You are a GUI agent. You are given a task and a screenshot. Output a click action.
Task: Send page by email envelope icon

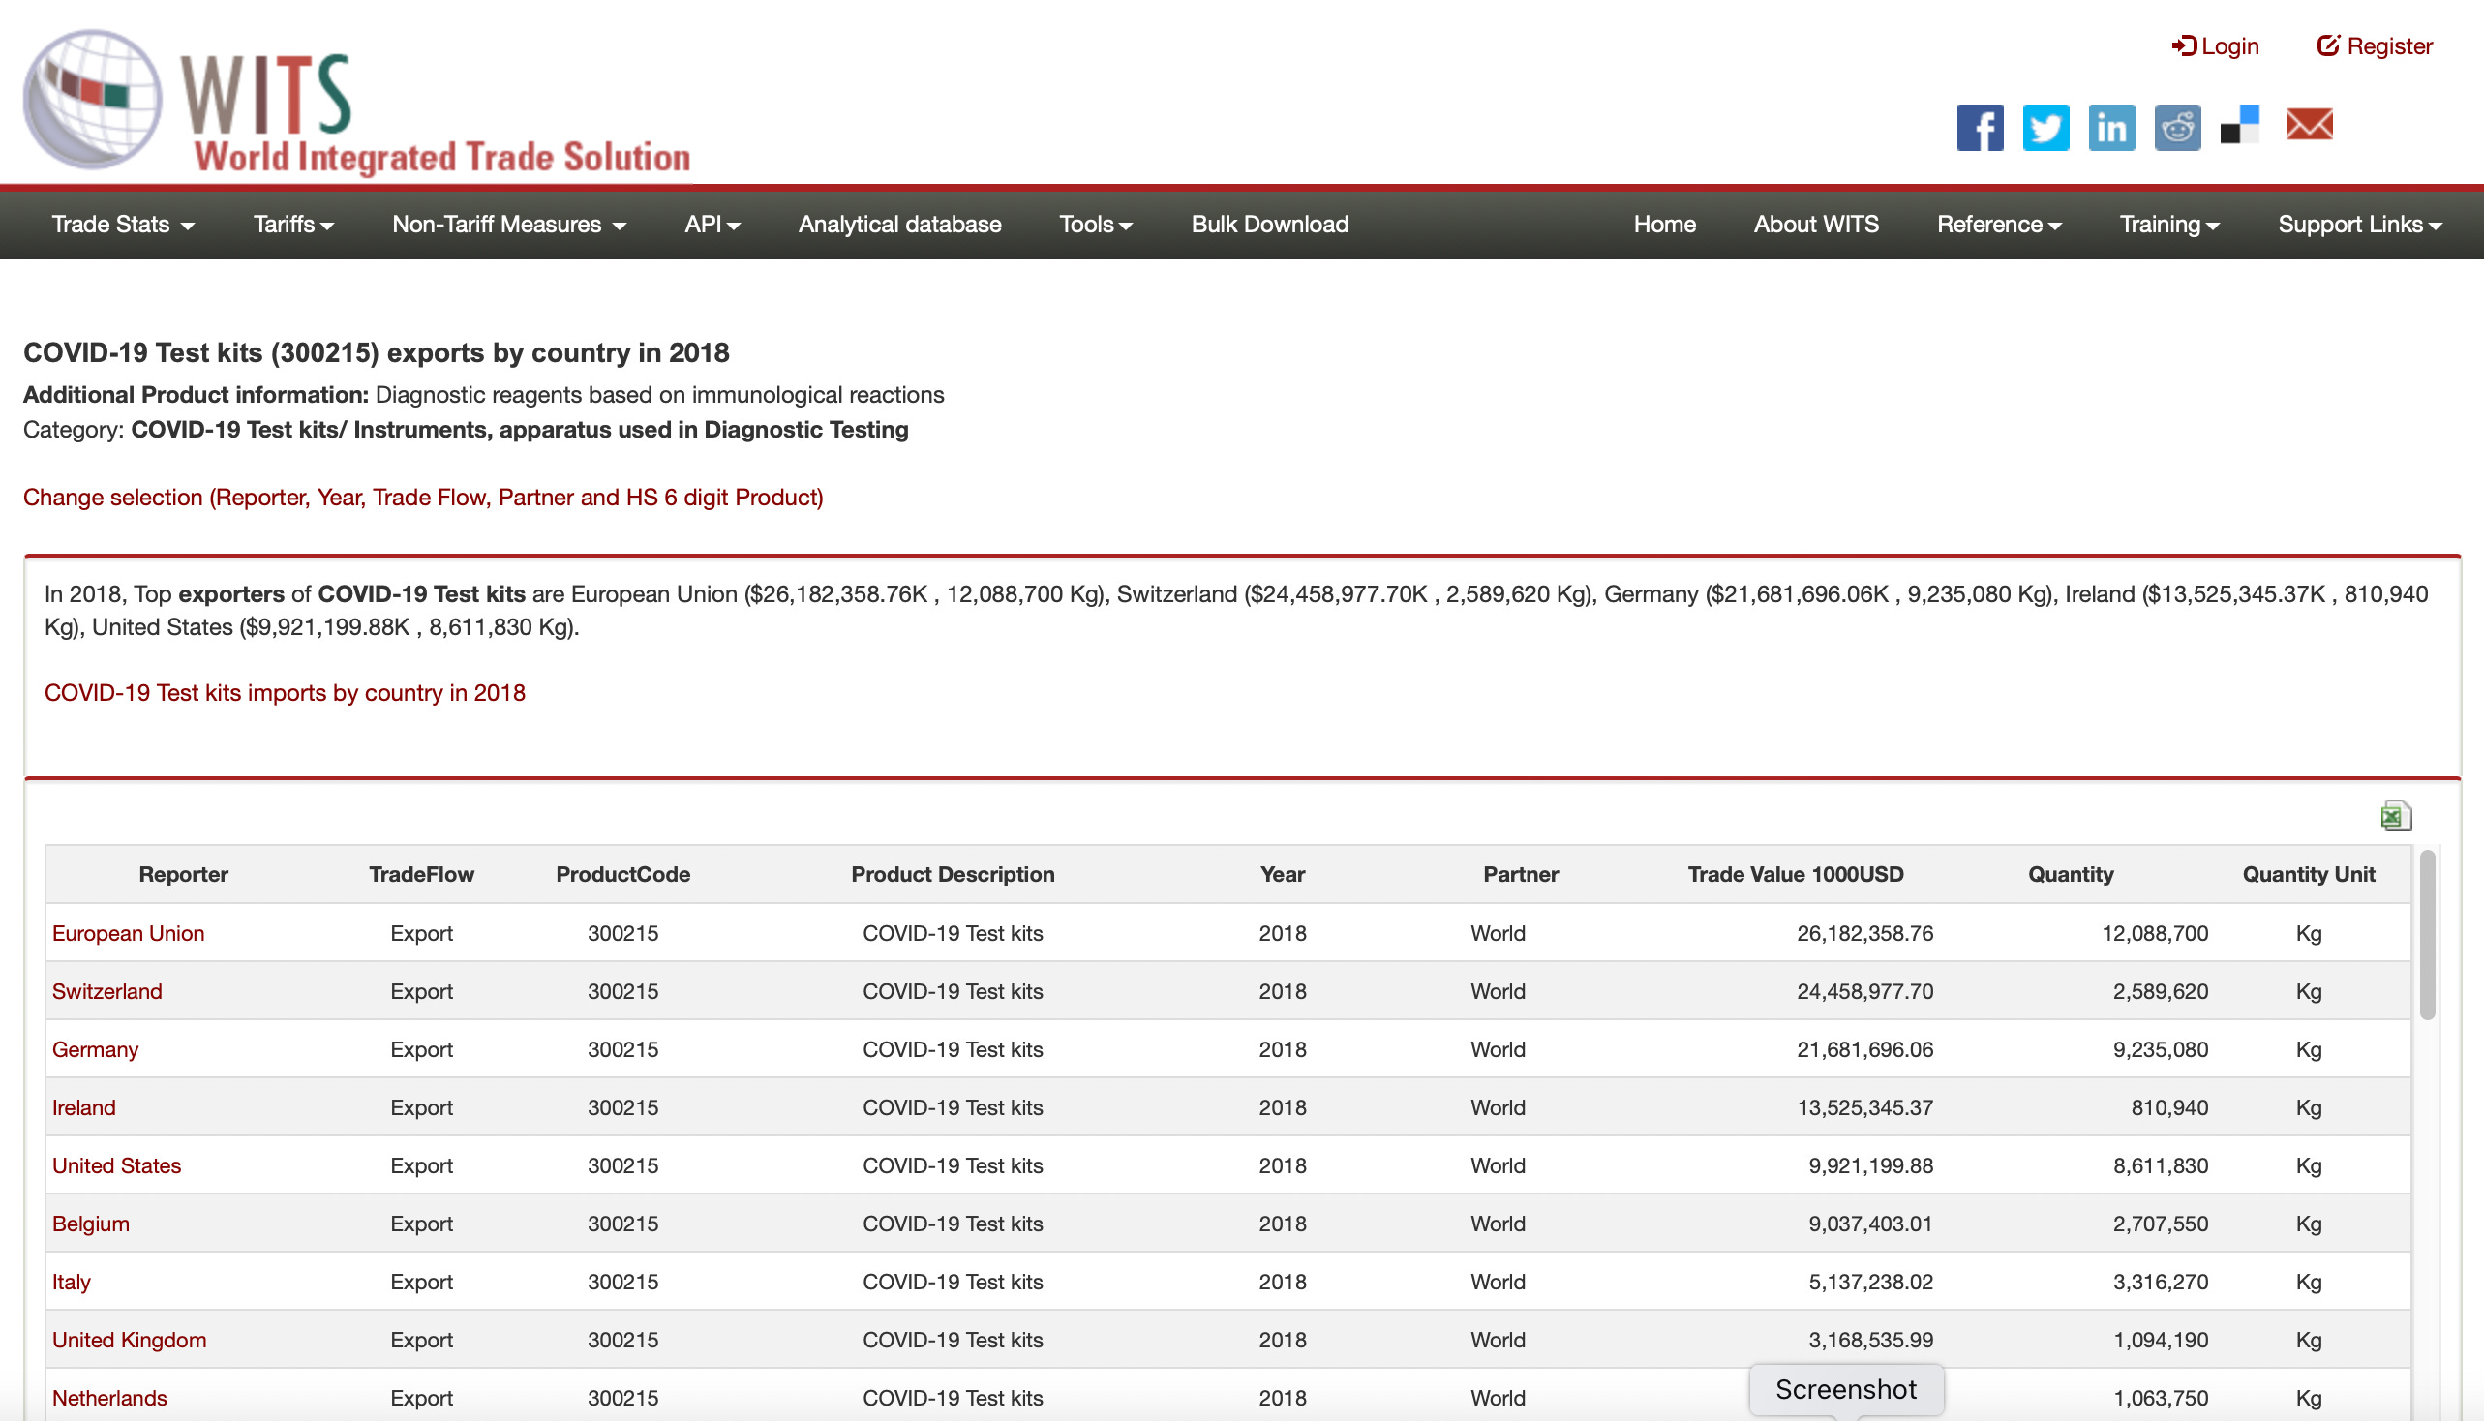pos(2309,124)
